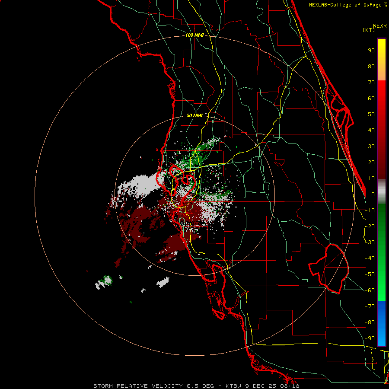Click the -70 value on the scale

pyautogui.click(x=370, y=306)
